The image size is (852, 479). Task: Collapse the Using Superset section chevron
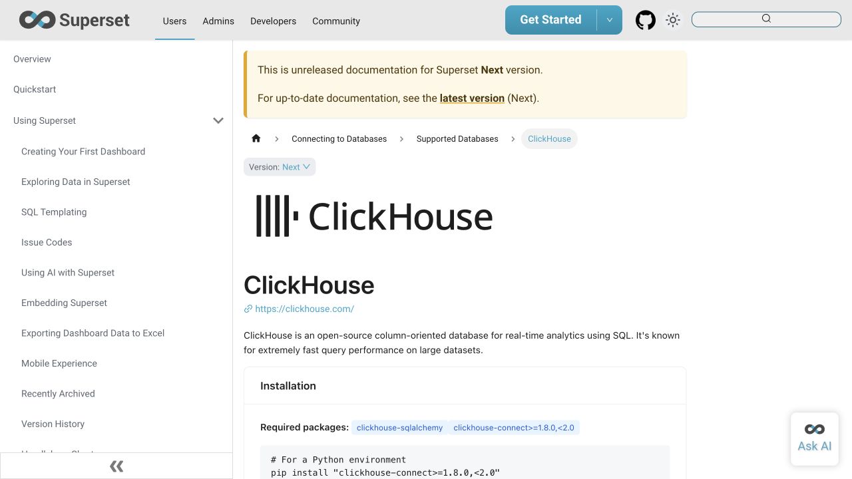218,120
